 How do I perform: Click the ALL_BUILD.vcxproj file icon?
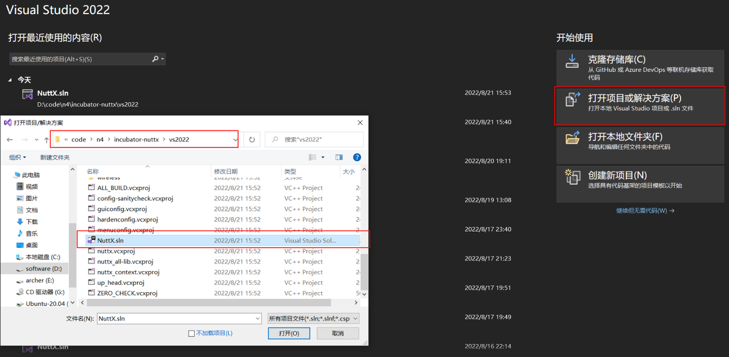point(91,188)
